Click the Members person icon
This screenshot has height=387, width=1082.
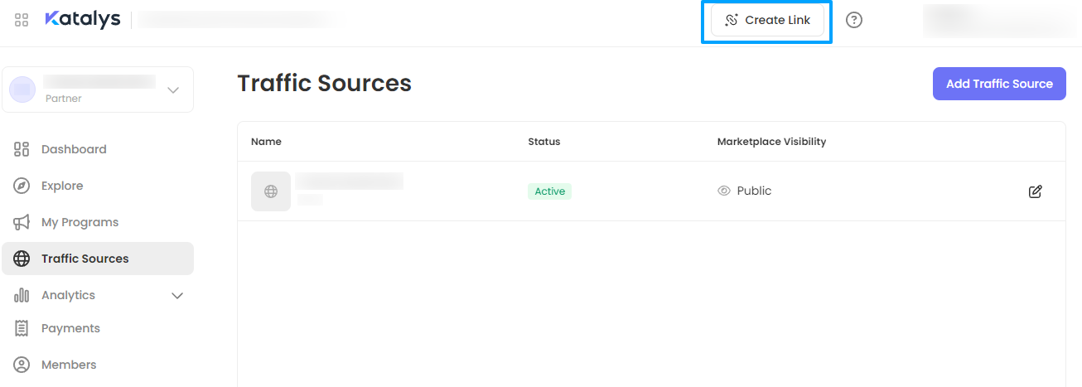coord(22,365)
